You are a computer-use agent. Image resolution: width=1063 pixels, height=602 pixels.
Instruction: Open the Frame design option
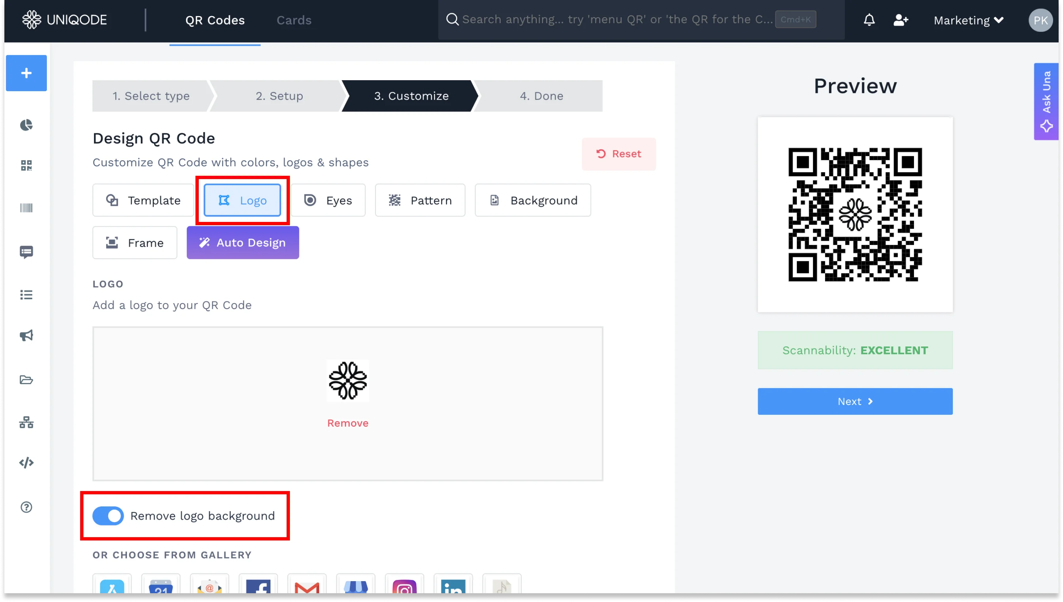click(135, 243)
